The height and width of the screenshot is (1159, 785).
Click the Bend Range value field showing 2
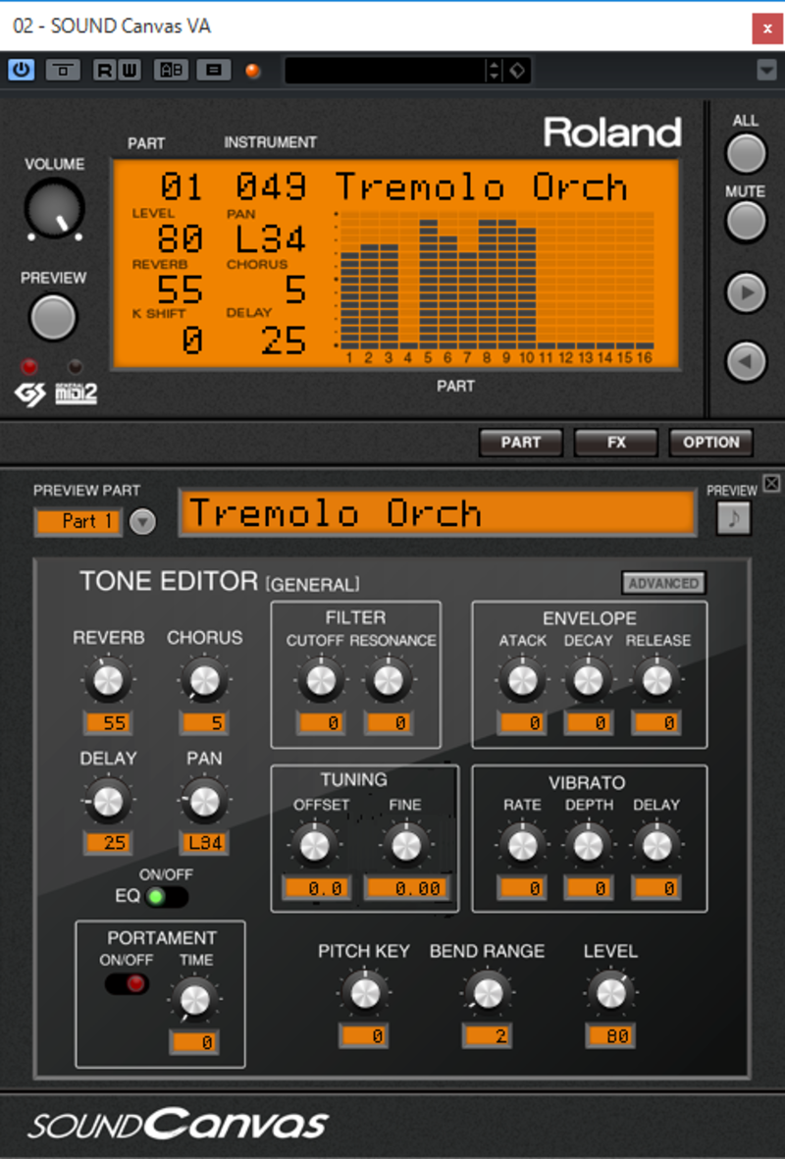coord(487,1035)
